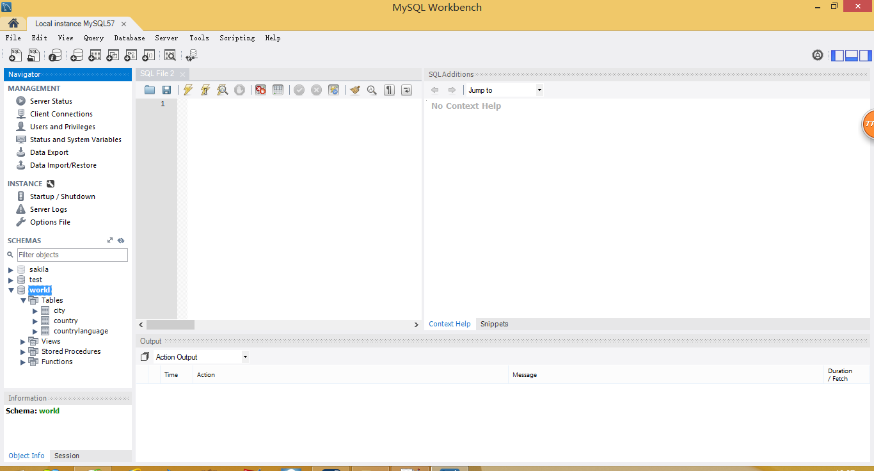The image size is (874, 471).
Task: Open the Scripting menu
Action: coord(237,38)
